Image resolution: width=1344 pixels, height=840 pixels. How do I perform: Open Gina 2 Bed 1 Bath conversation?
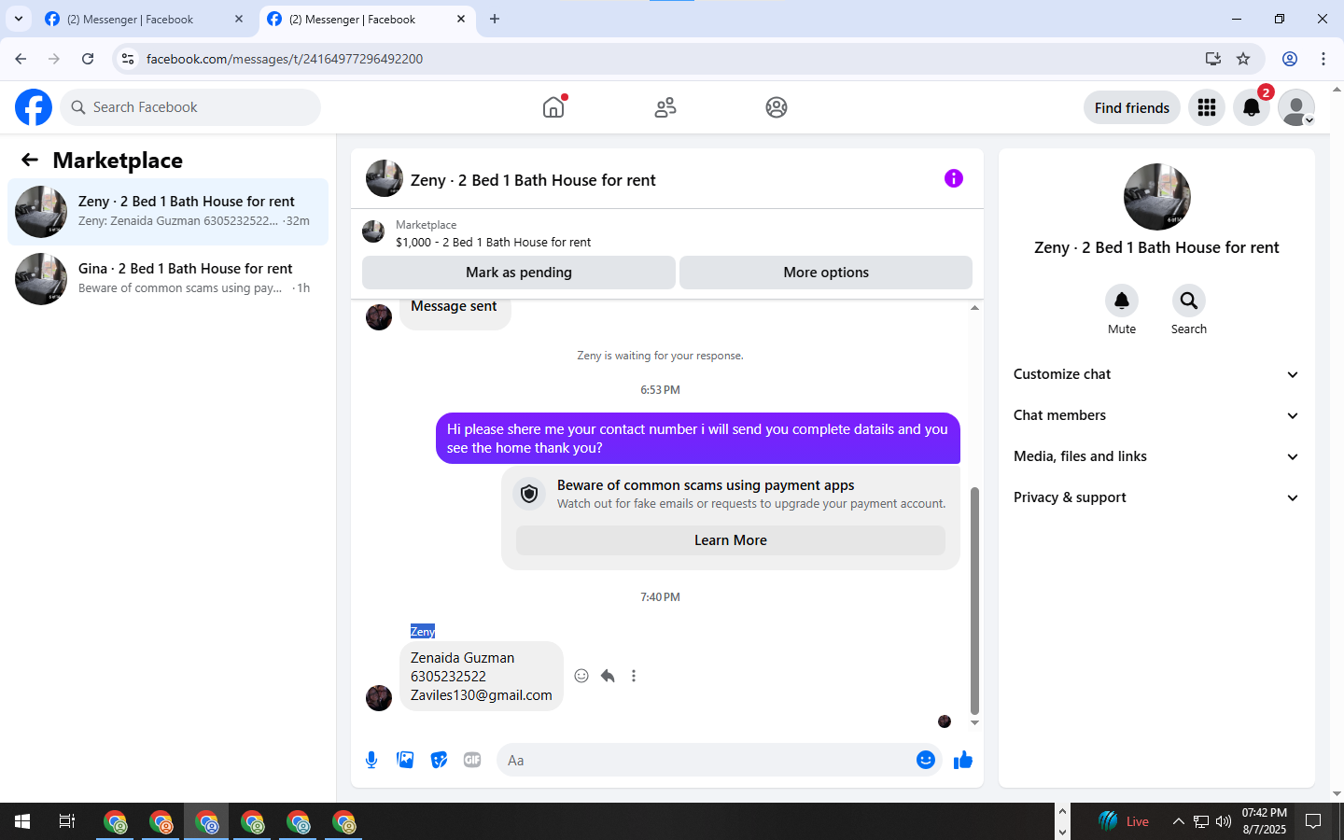168,279
